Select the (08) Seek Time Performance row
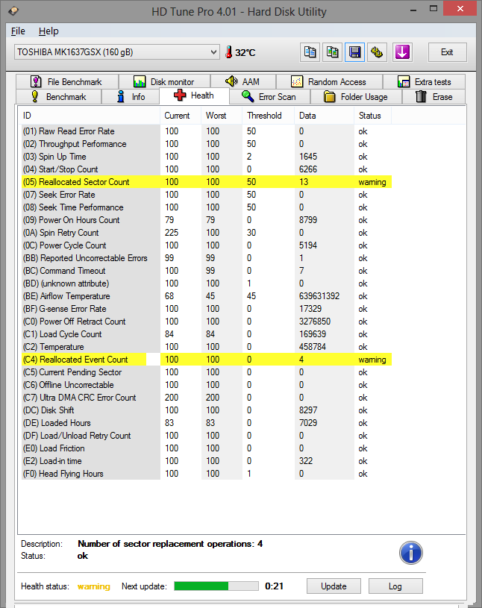 206,207
